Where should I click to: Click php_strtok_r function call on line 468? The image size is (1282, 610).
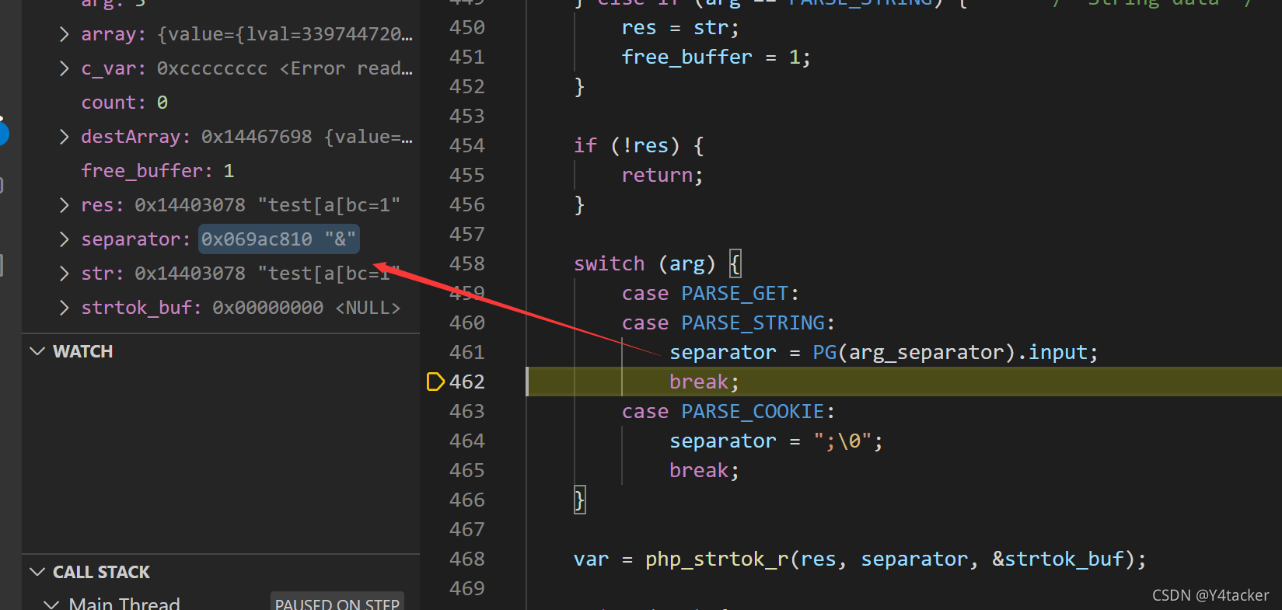[x=717, y=559]
